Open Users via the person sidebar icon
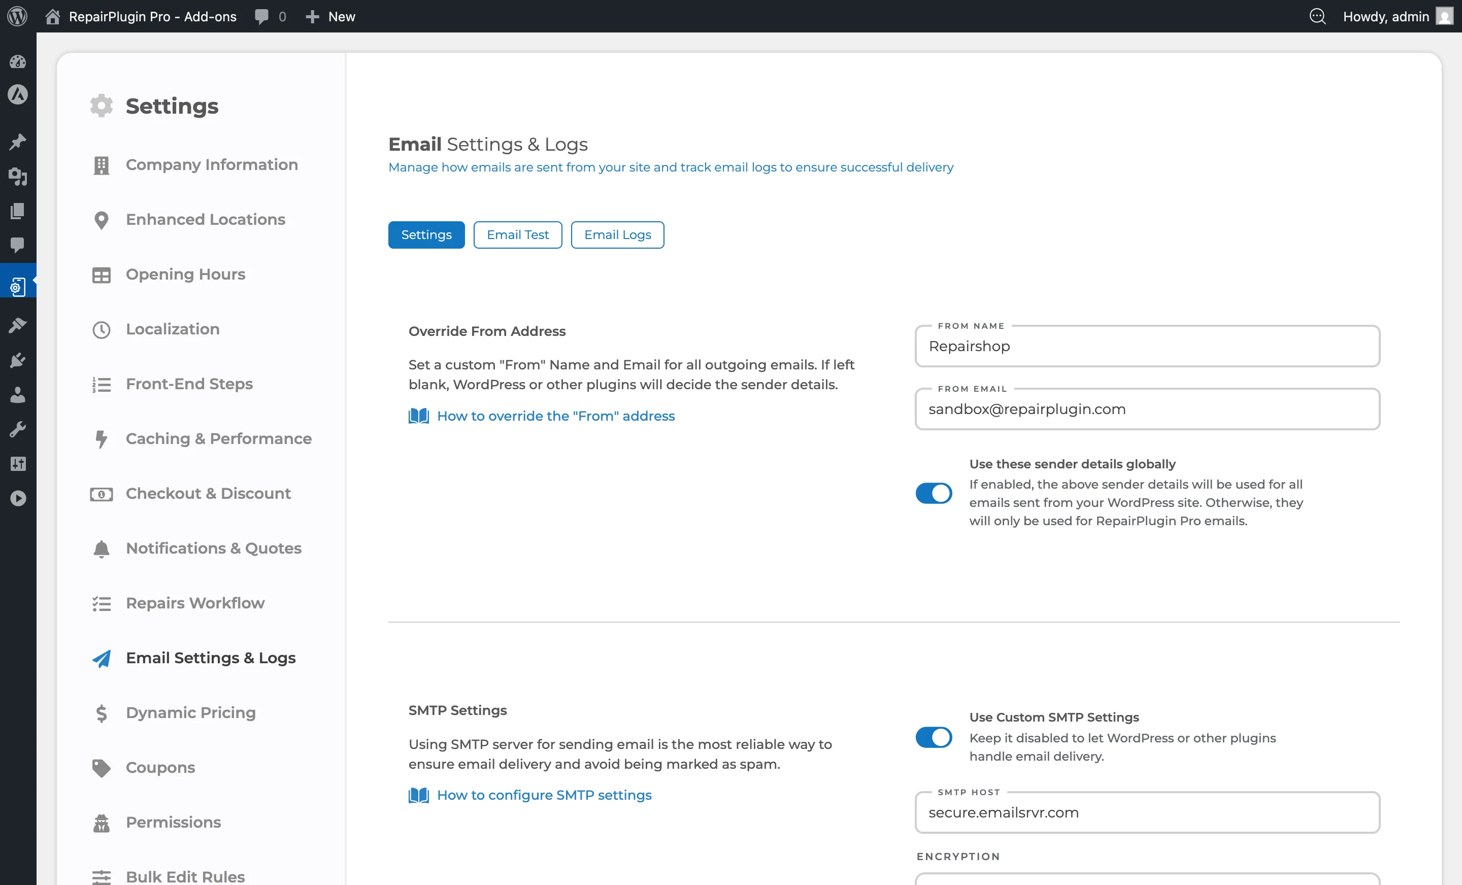The width and height of the screenshot is (1462, 885). pyautogui.click(x=18, y=395)
